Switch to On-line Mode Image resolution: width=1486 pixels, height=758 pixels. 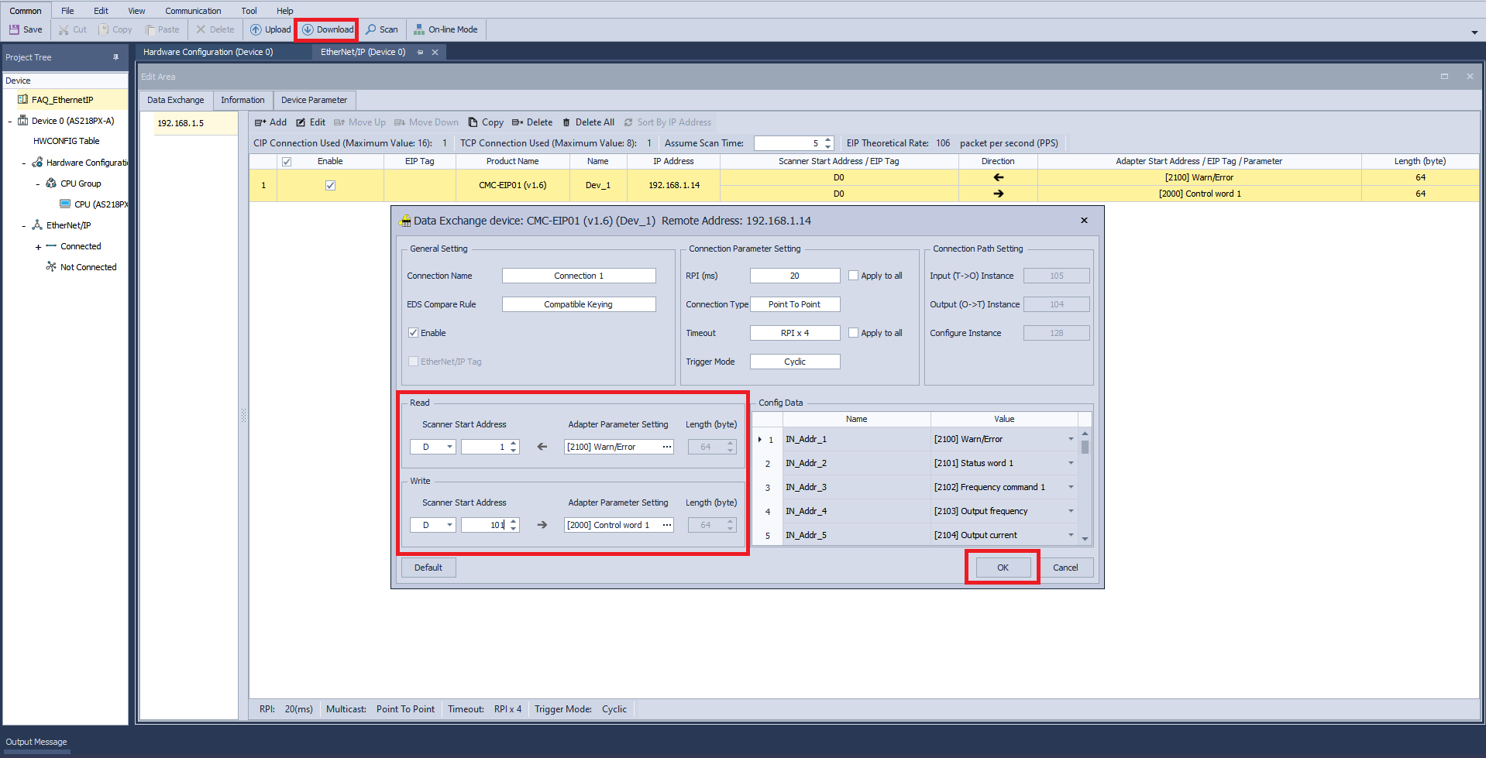[x=445, y=29]
